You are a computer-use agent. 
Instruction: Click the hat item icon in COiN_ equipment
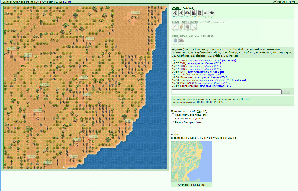[x=187, y=13]
